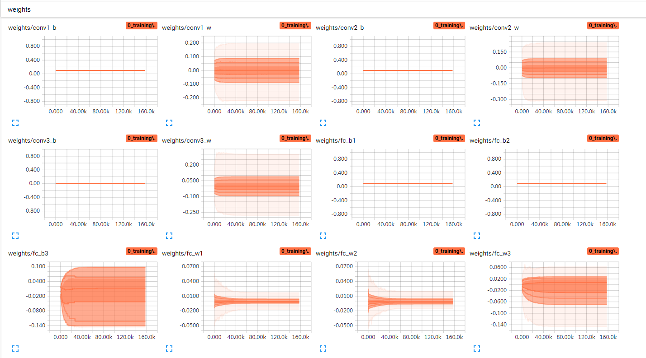Select the weights/fc_w2 chart title
This screenshot has height=358, width=646.
336,254
